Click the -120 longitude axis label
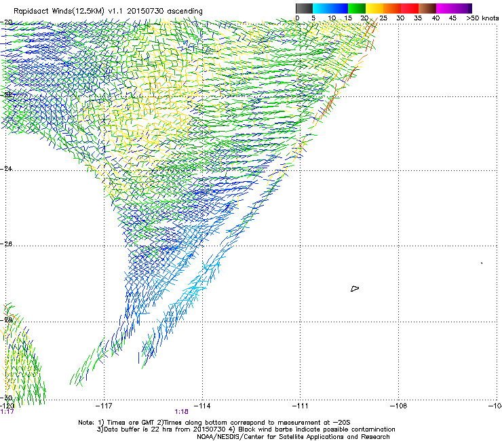This screenshot has width=502, height=441. tap(7, 406)
